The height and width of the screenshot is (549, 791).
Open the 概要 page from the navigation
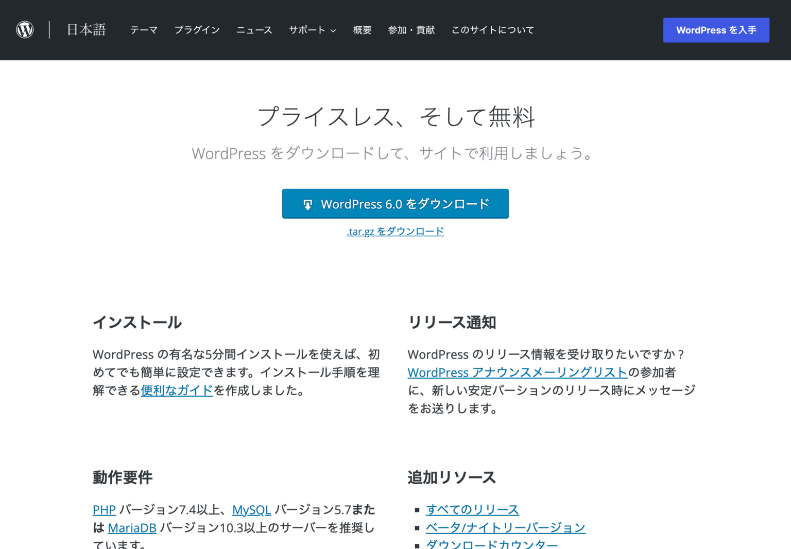(362, 30)
